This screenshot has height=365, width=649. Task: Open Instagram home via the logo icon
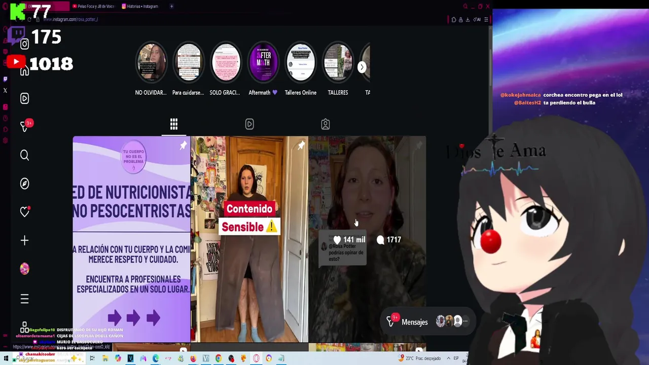(x=24, y=44)
